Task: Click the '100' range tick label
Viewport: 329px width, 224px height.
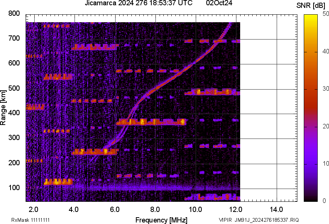Action: point(14,187)
